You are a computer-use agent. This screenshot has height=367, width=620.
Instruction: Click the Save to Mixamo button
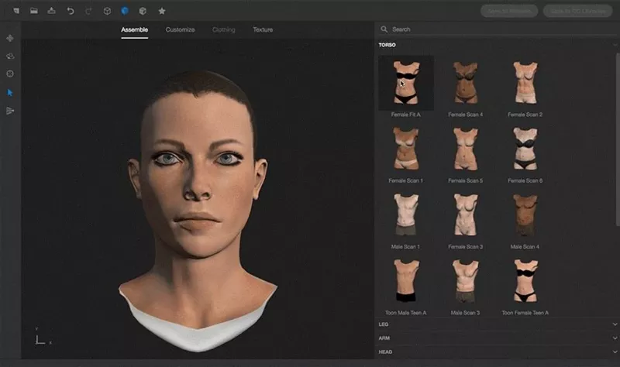[x=508, y=11]
